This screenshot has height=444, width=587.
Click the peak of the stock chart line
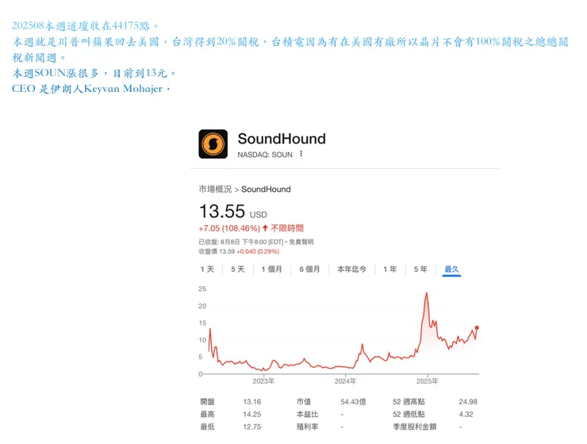click(x=427, y=293)
